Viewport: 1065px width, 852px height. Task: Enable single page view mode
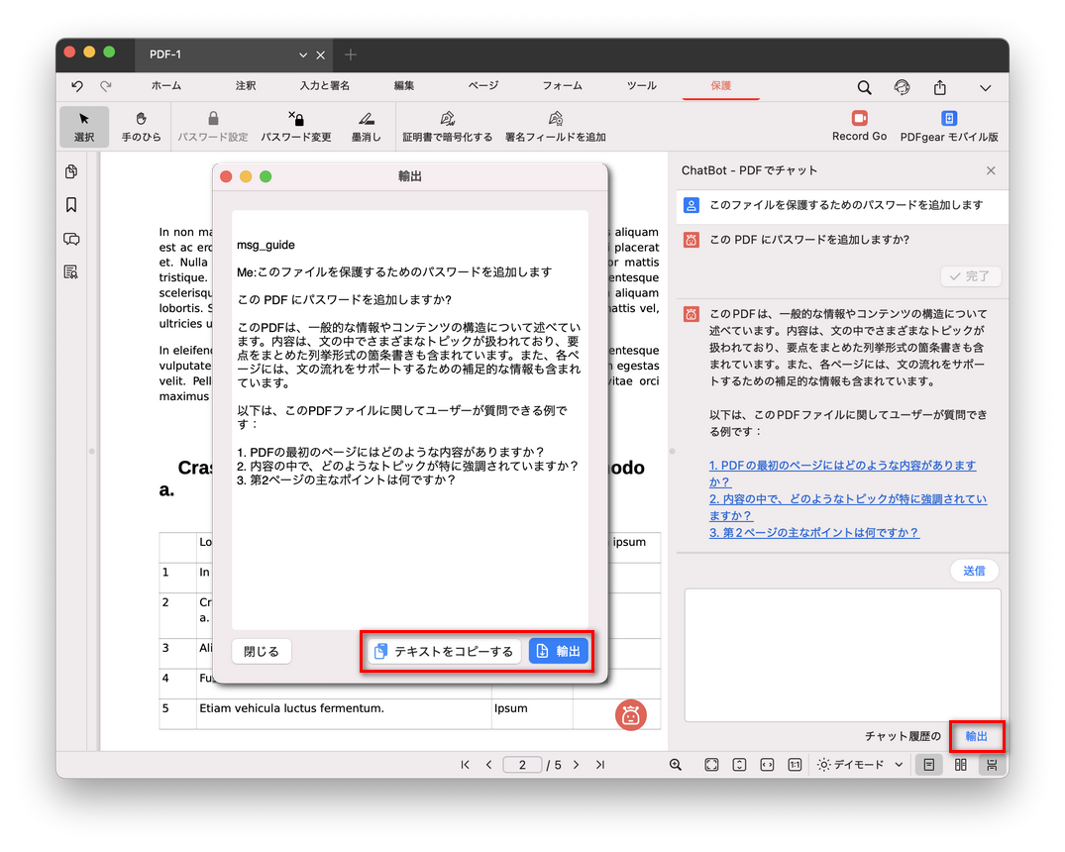point(928,765)
